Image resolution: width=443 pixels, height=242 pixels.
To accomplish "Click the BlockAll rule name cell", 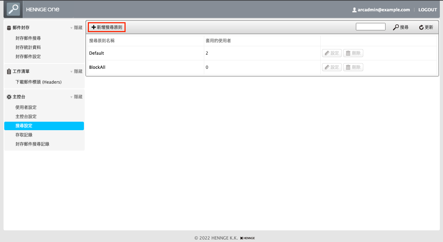I will coord(146,67).
